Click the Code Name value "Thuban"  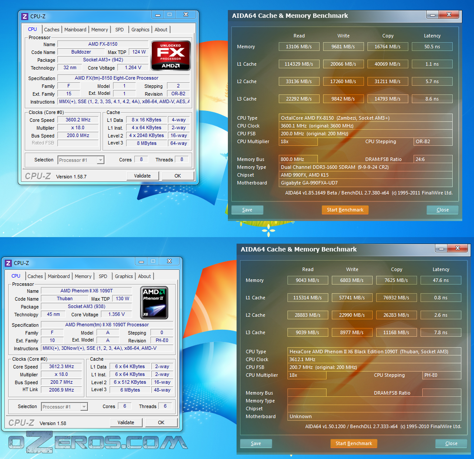coord(65,299)
